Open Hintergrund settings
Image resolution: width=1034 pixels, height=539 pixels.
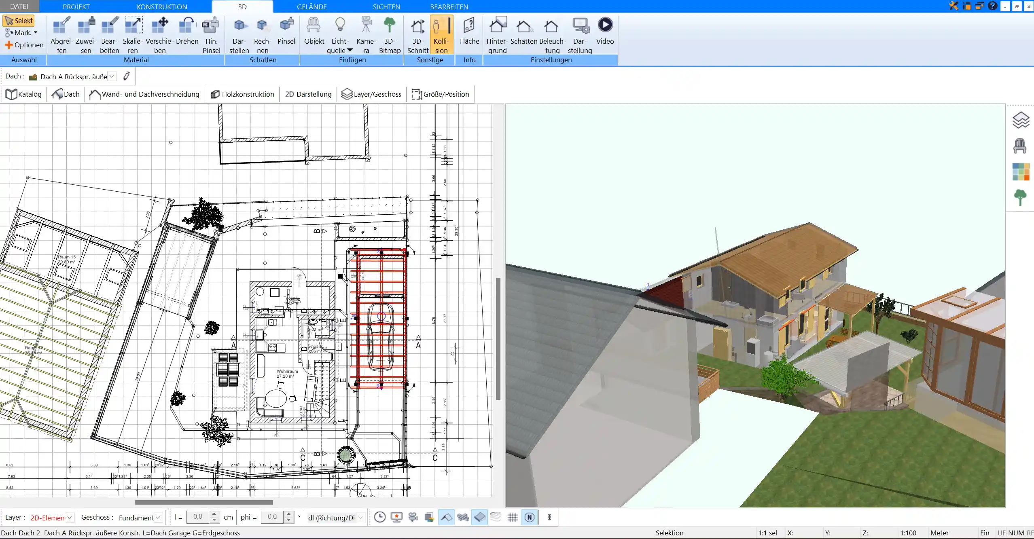tap(497, 35)
